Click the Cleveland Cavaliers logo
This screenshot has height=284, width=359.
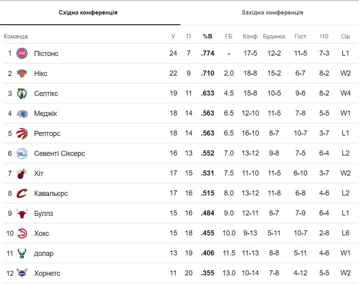tap(22, 194)
